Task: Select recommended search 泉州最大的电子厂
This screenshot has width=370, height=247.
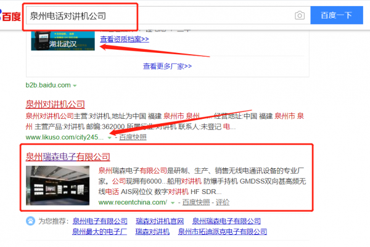Action: click(99, 232)
